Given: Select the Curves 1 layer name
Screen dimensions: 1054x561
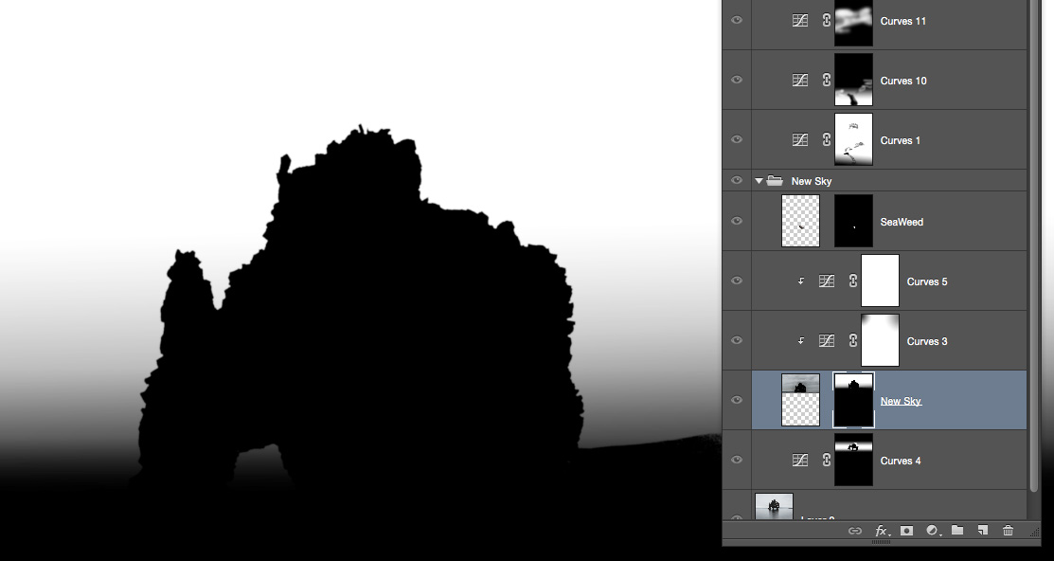Looking at the screenshot, I should [x=900, y=140].
